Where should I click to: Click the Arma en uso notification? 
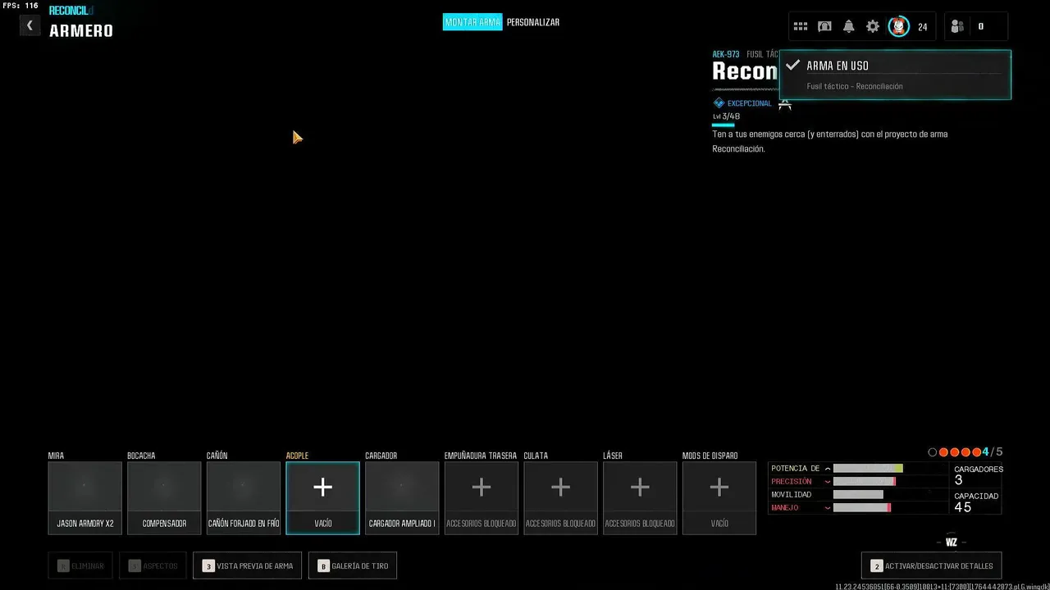coord(895,75)
